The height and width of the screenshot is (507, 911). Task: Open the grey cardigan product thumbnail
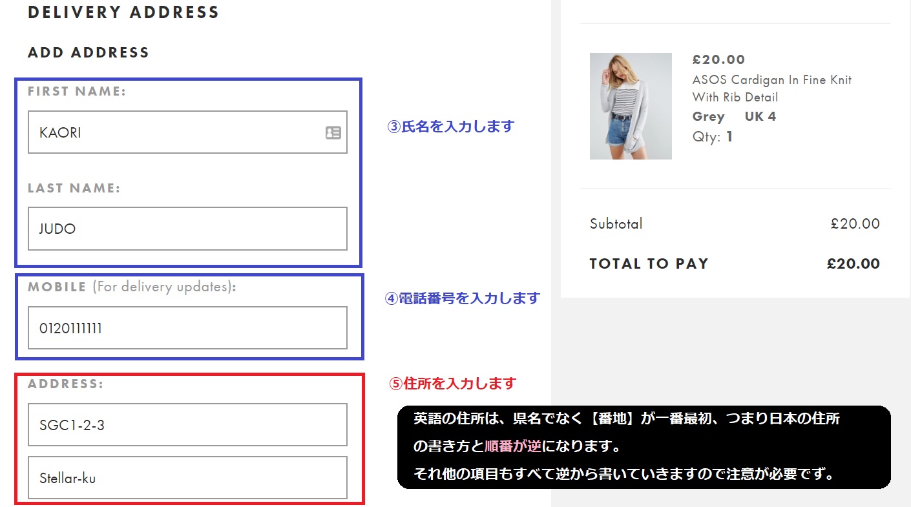pyautogui.click(x=631, y=106)
